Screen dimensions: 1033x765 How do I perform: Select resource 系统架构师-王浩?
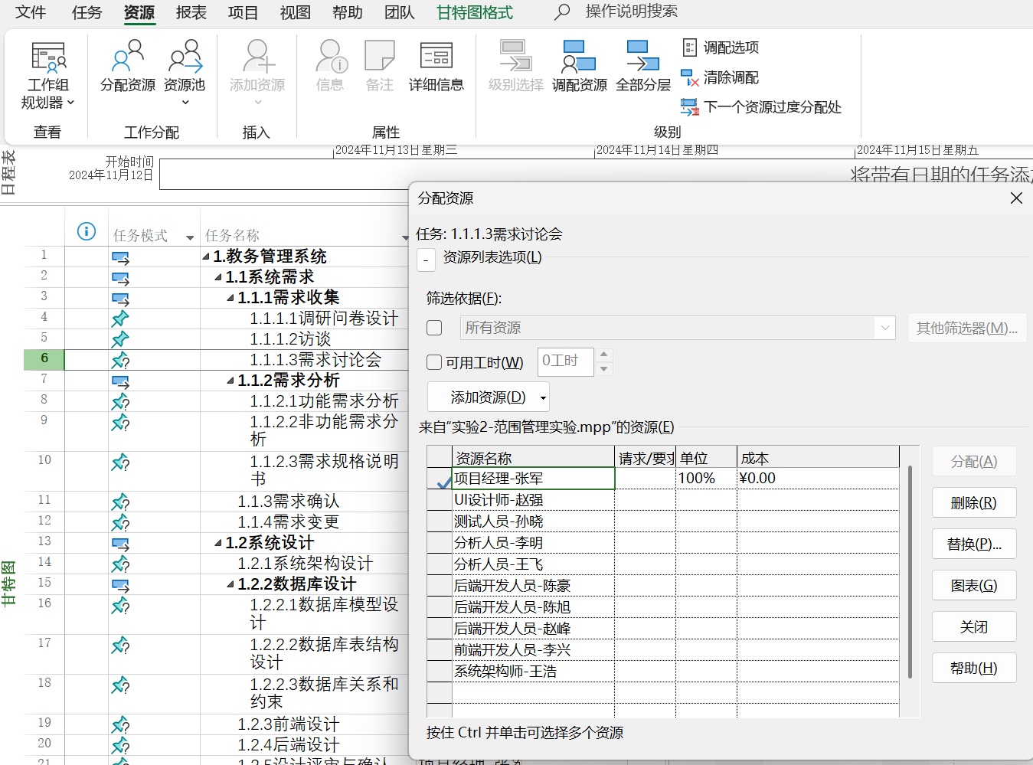(x=662, y=672)
